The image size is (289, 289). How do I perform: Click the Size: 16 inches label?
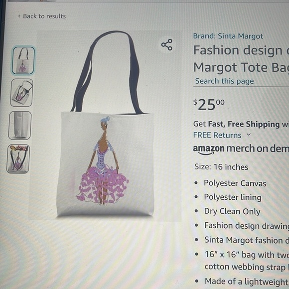point(221,167)
